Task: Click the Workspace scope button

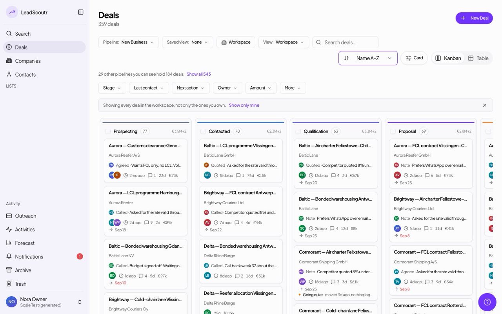Action: (x=236, y=42)
